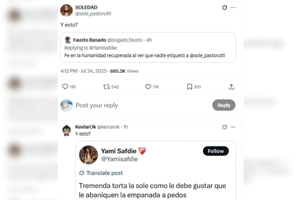Click the Translate post icon on Yami Safdie's tweet
The image size is (301, 200).
coord(81,173)
